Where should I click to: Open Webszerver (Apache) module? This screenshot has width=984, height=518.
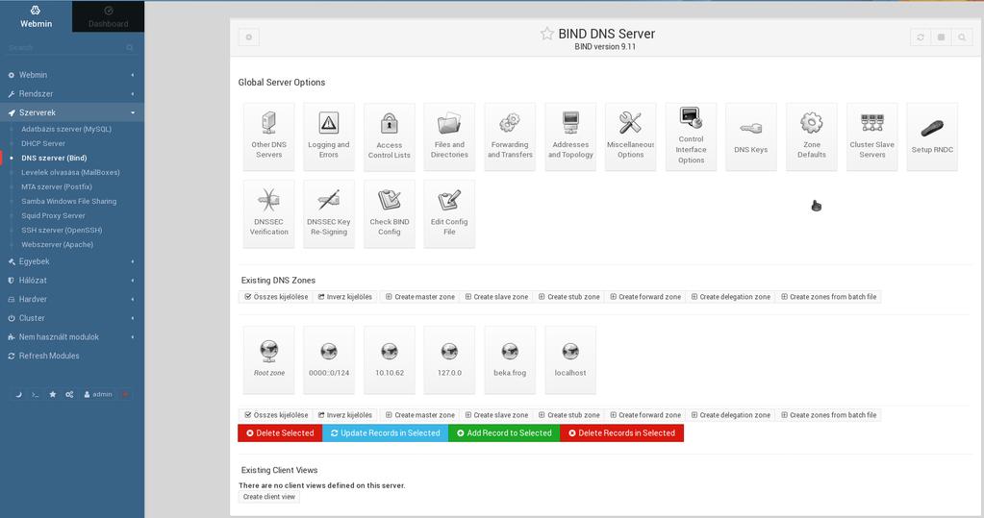pos(57,244)
